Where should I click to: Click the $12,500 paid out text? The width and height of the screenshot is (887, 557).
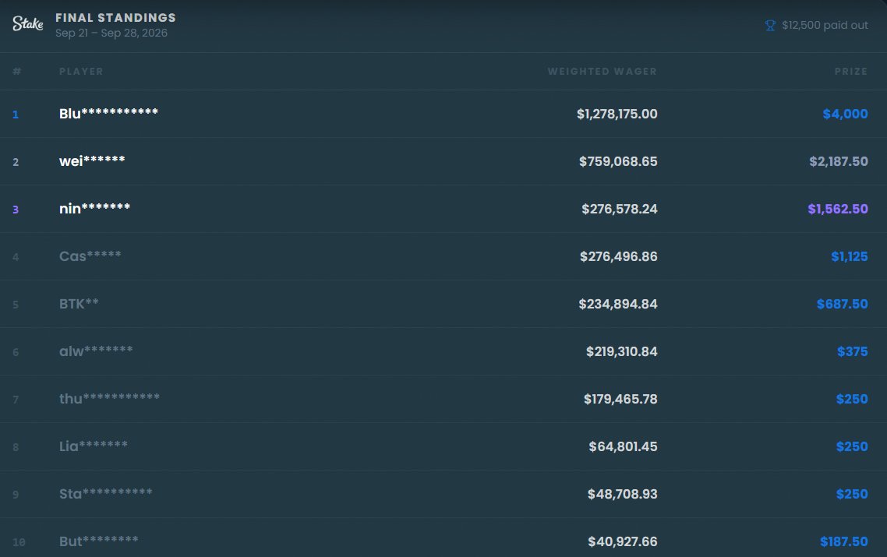[x=825, y=25]
